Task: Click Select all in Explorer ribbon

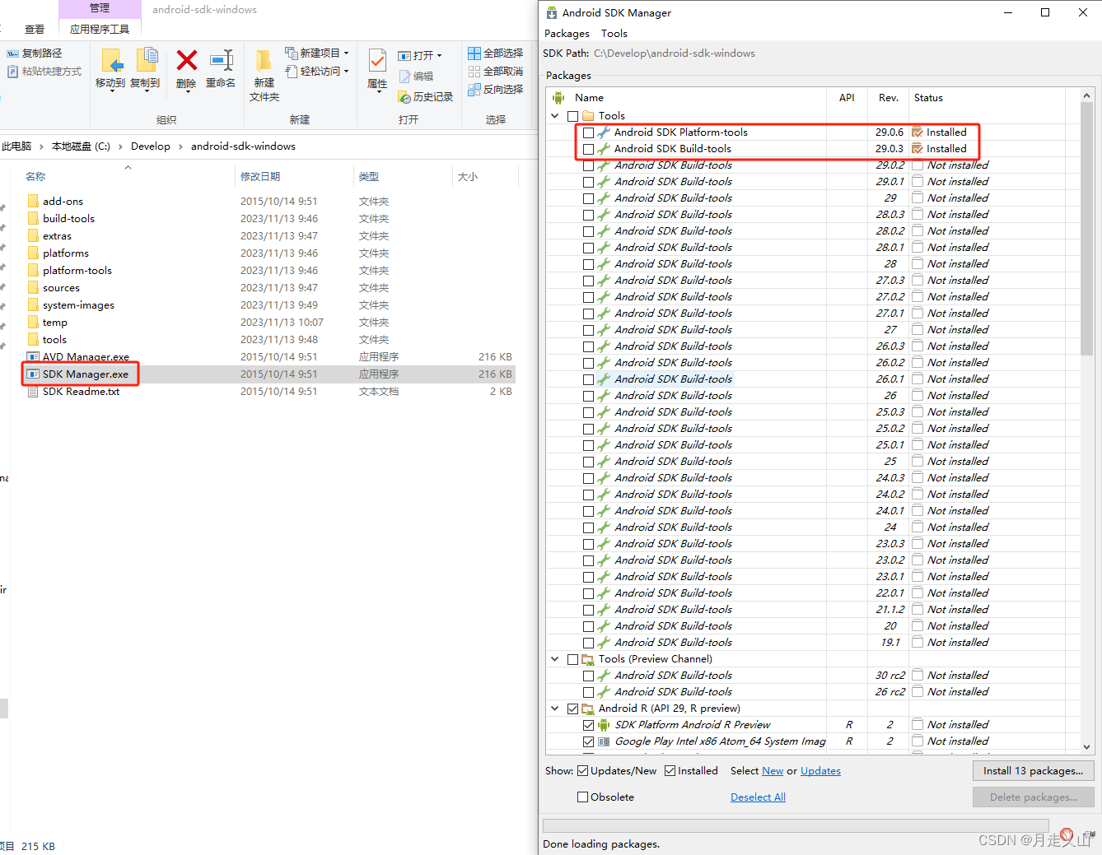Action: pos(496,53)
